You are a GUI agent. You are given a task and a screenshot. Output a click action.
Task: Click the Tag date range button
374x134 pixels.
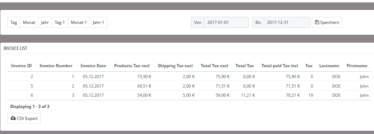(14, 23)
